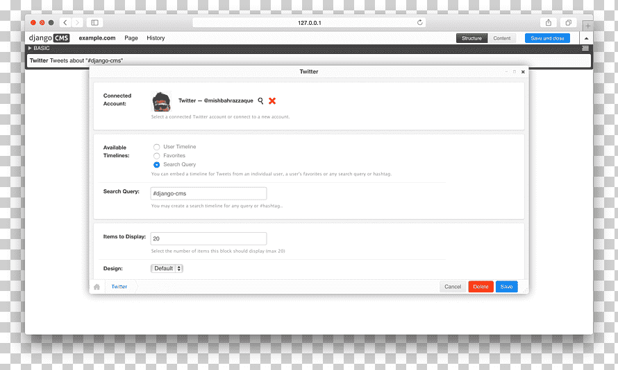This screenshot has height=370, width=618.
Task: Add a new browser tab
Action: pyautogui.click(x=587, y=26)
